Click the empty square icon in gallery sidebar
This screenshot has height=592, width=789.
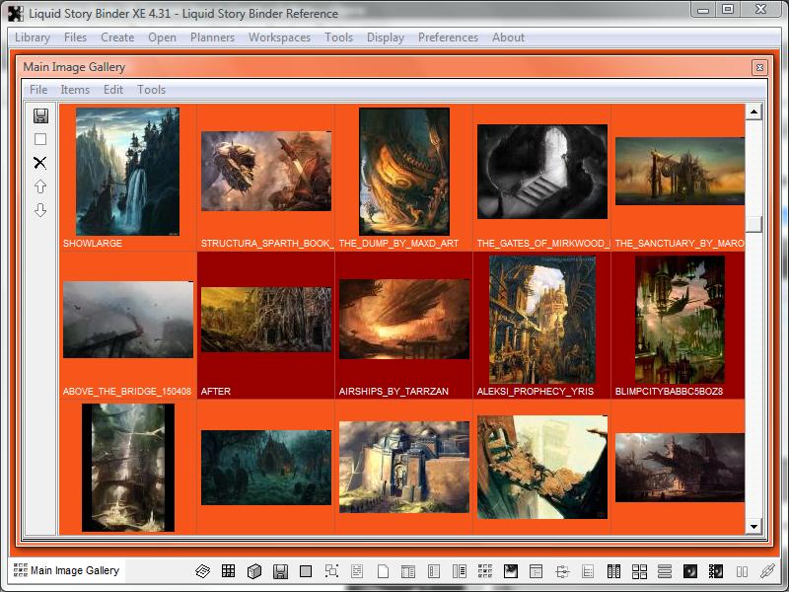(40, 139)
